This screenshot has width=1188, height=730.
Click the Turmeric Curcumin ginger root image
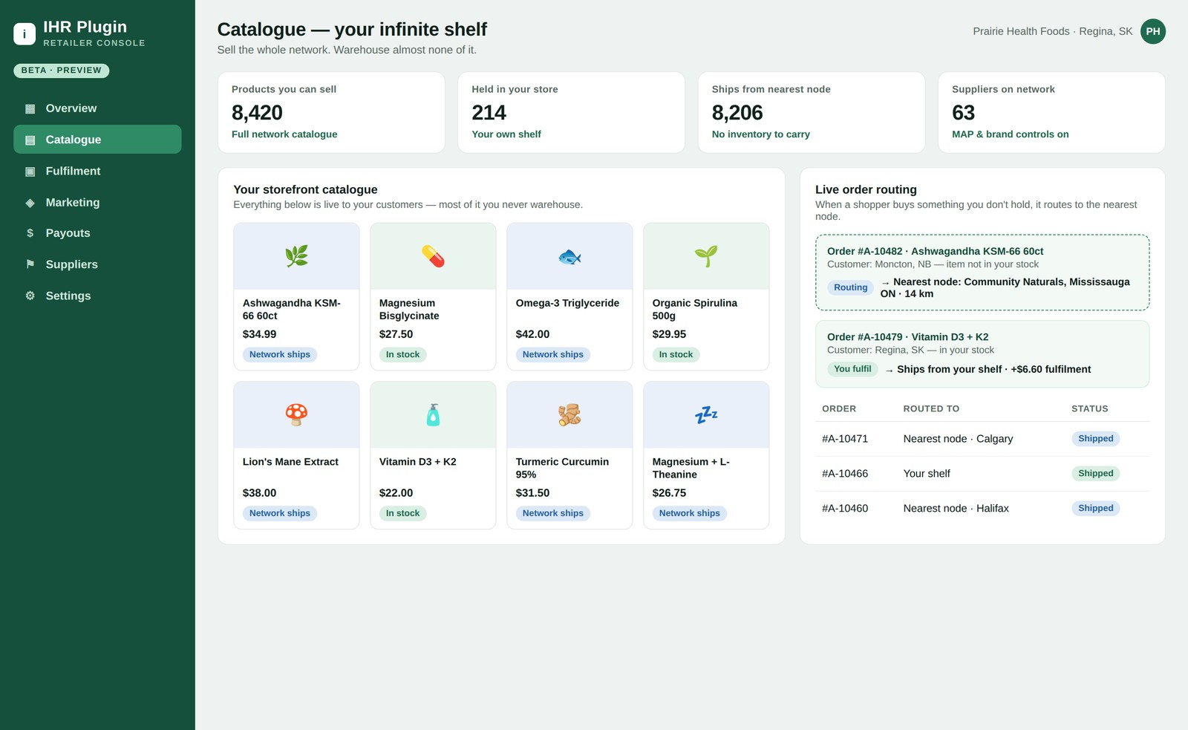(x=569, y=414)
